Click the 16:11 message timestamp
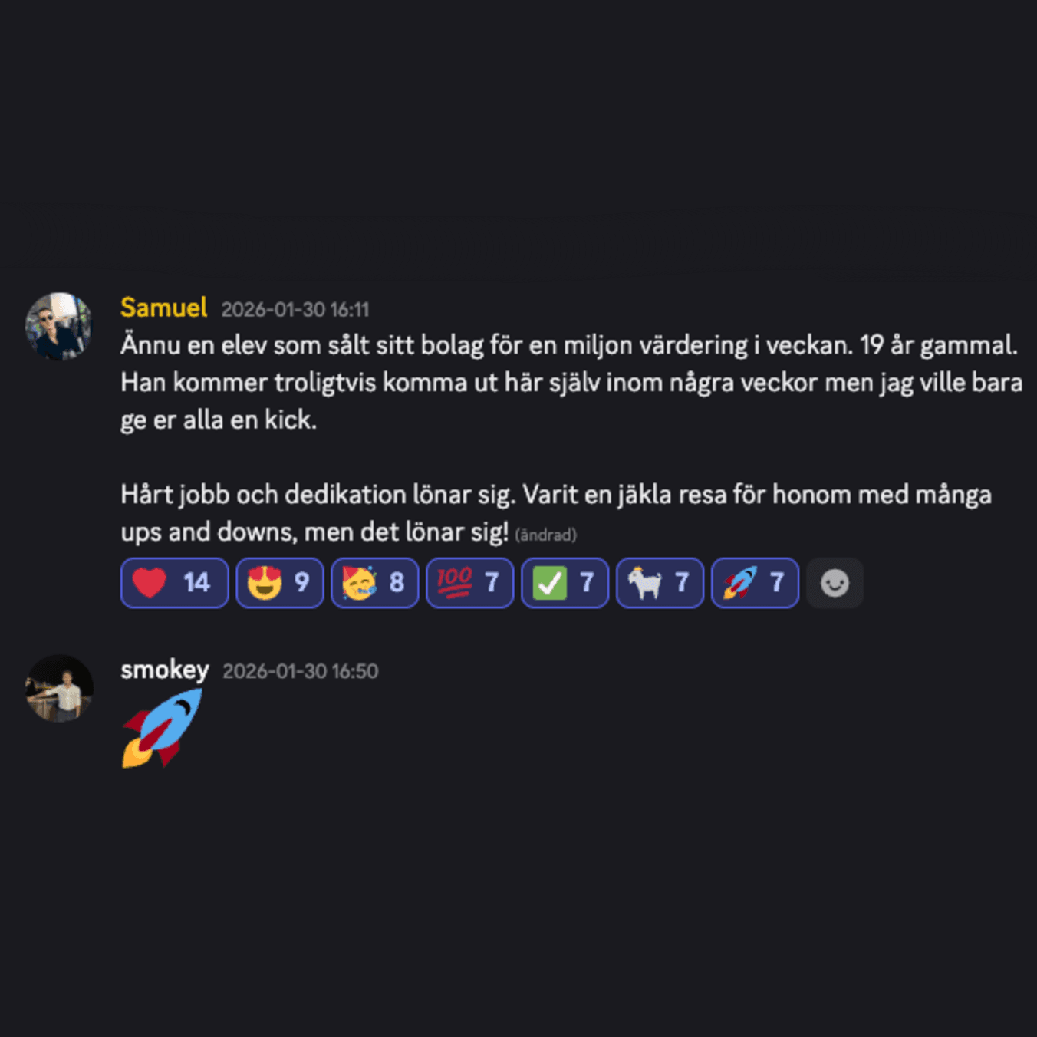The image size is (1037, 1037). pyautogui.click(x=295, y=309)
